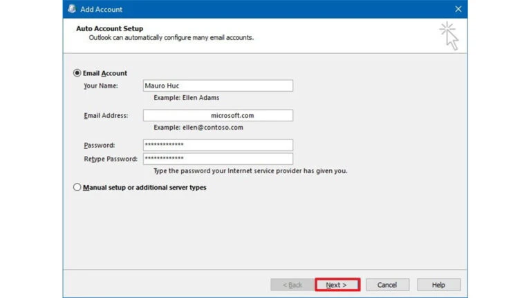Click the "Email Address:" label

pos(106,116)
